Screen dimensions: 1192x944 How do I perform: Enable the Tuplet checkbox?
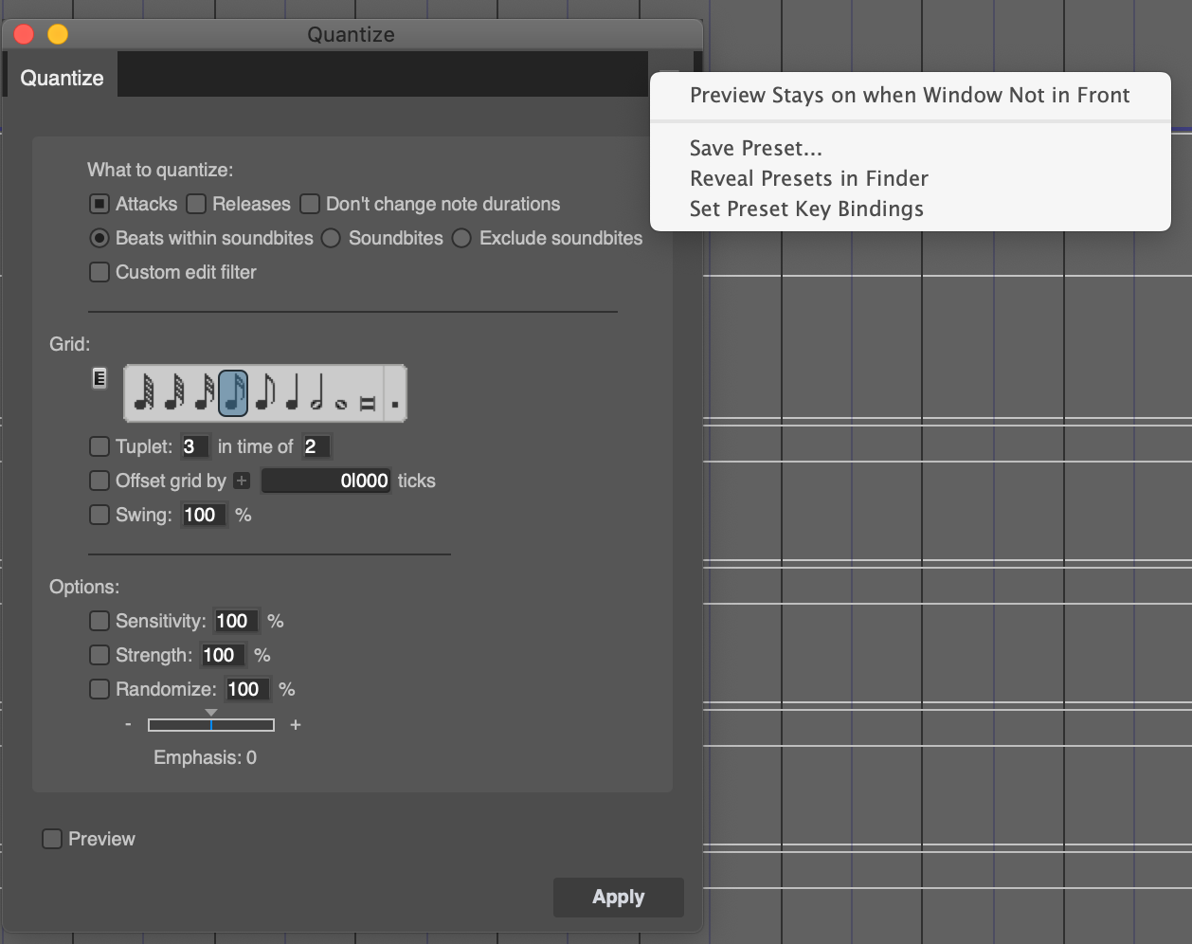click(x=99, y=445)
